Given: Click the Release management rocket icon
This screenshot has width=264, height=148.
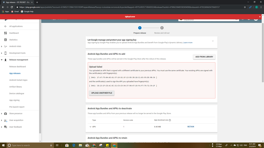Looking at the screenshot, I should (5, 60).
